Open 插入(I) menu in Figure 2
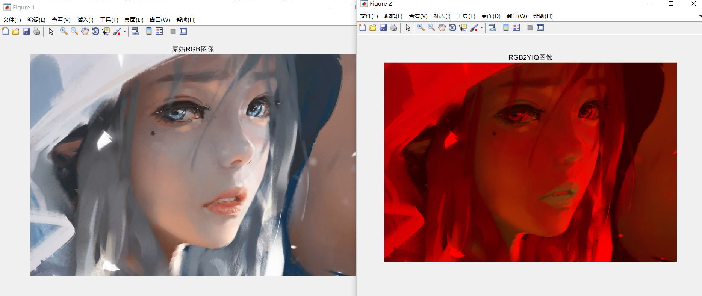This screenshot has width=702, height=296. pyautogui.click(x=442, y=16)
